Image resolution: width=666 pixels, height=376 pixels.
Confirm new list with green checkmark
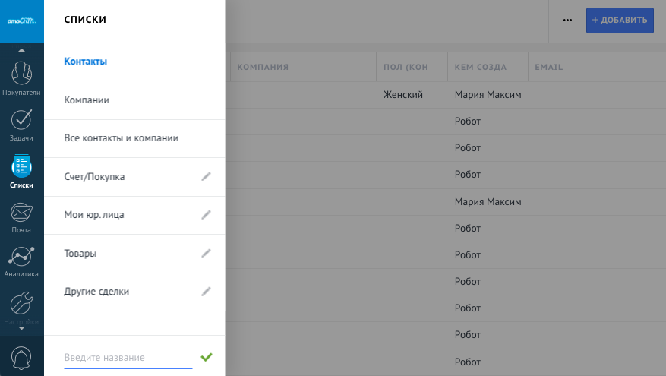pyautogui.click(x=206, y=356)
